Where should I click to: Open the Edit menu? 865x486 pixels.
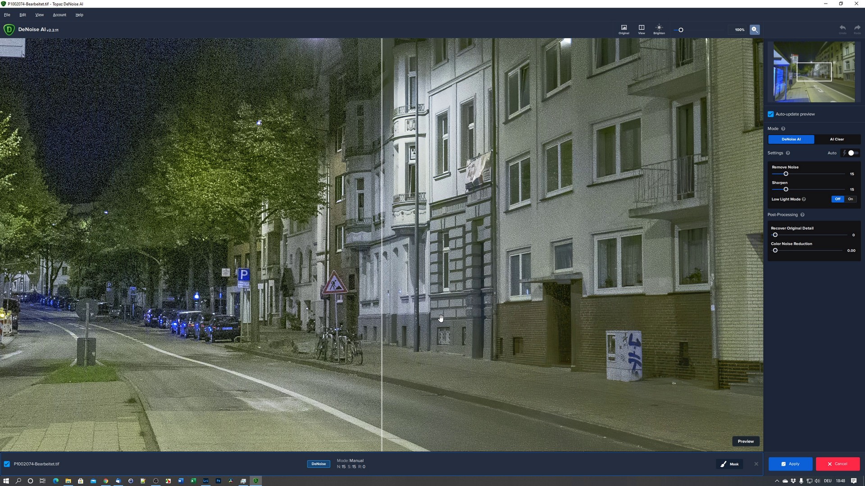point(23,15)
